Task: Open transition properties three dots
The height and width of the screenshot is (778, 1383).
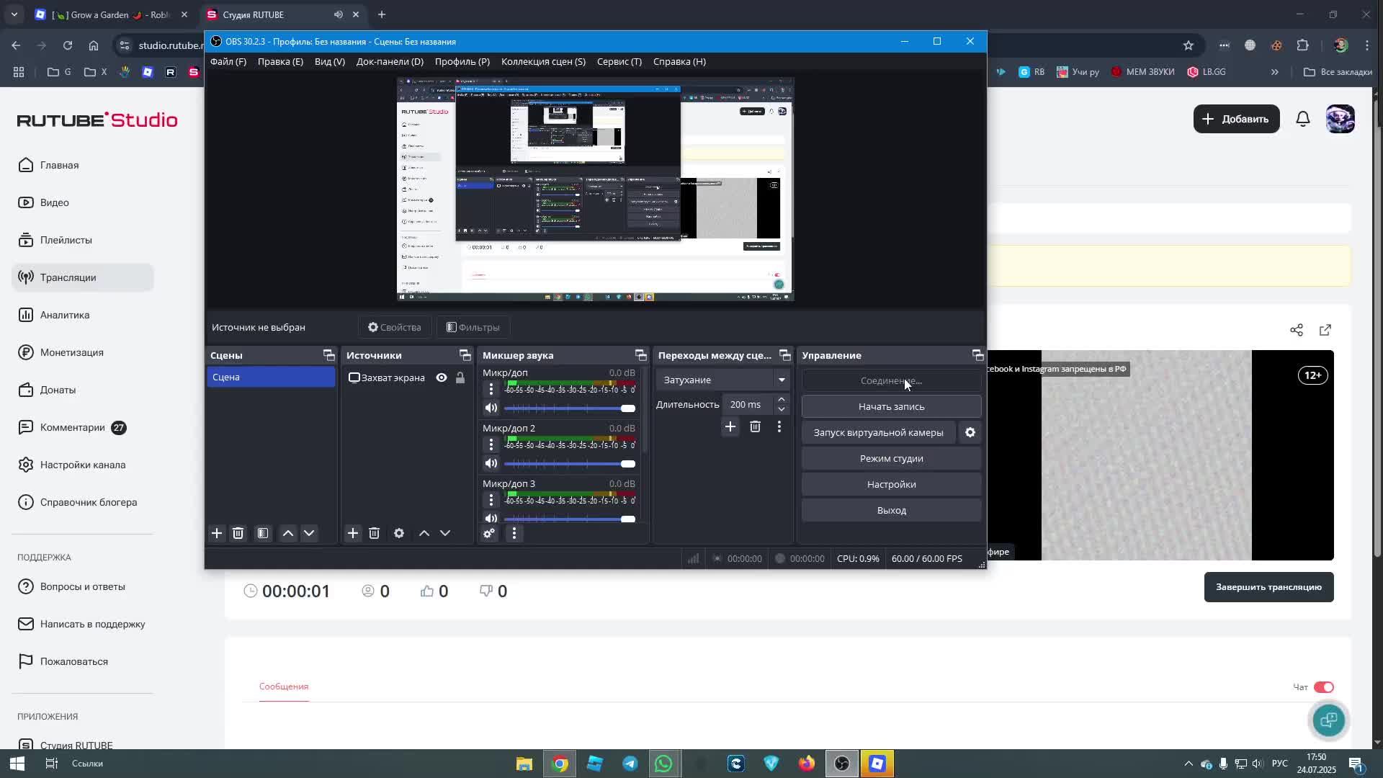Action: [779, 427]
